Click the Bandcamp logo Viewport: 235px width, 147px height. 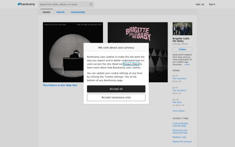[x=26, y=4]
